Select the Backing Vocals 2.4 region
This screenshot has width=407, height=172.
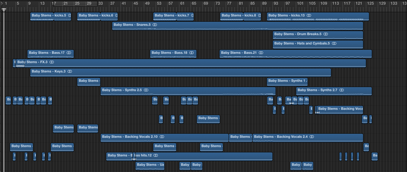336,138
